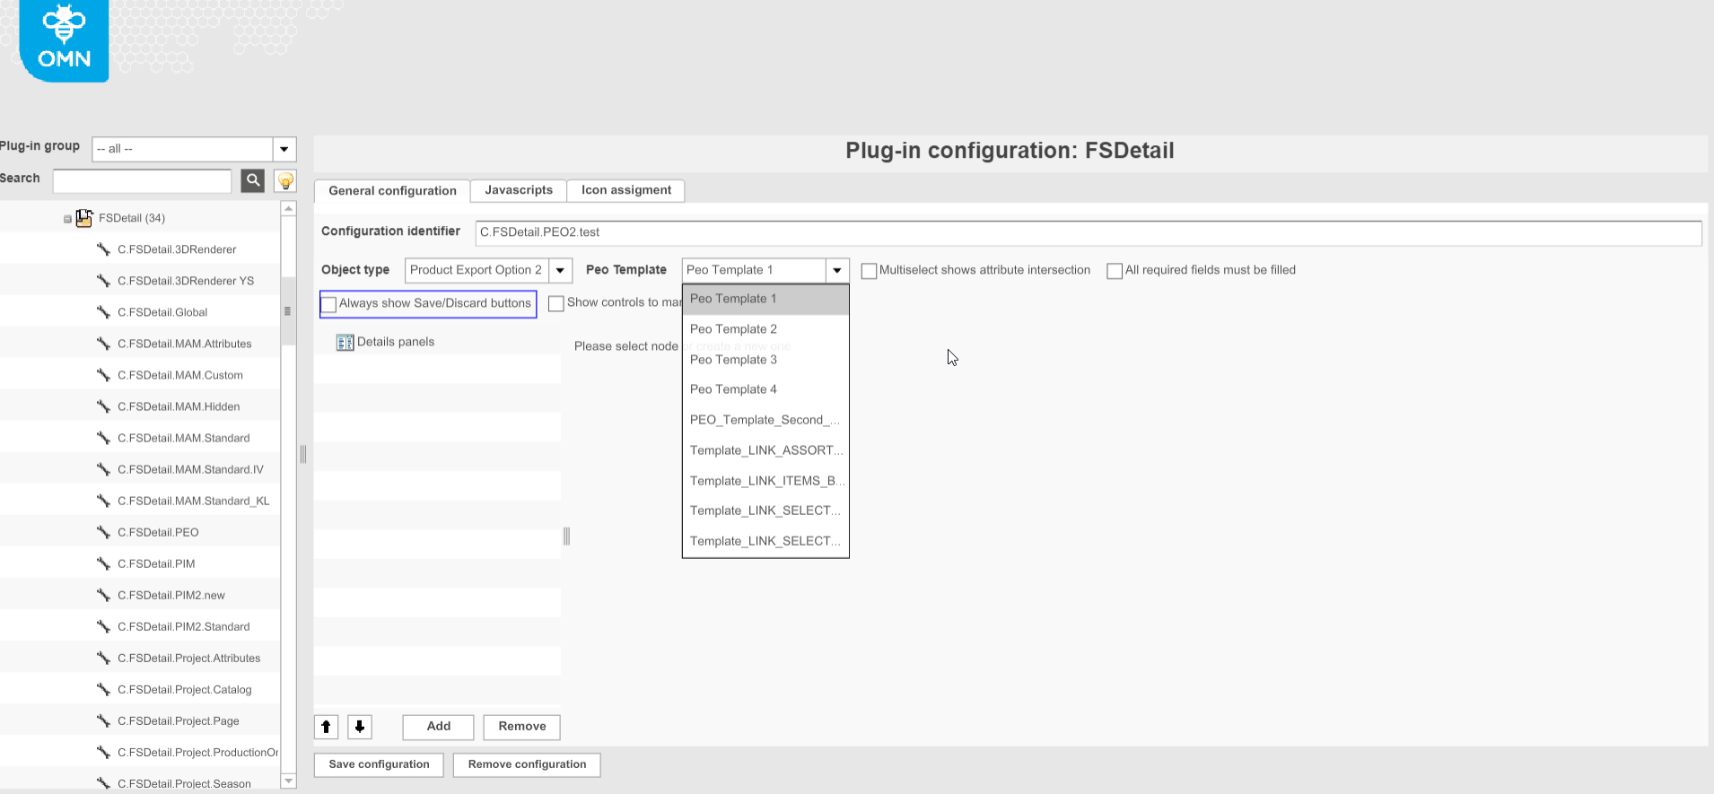
Task: Close the Peo Template dropdown arrow
Action: [x=837, y=270]
